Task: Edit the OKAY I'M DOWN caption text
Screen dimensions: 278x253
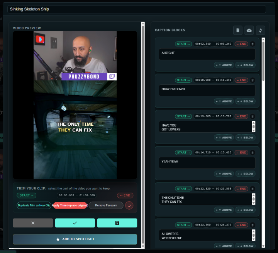Action: click(207, 91)
